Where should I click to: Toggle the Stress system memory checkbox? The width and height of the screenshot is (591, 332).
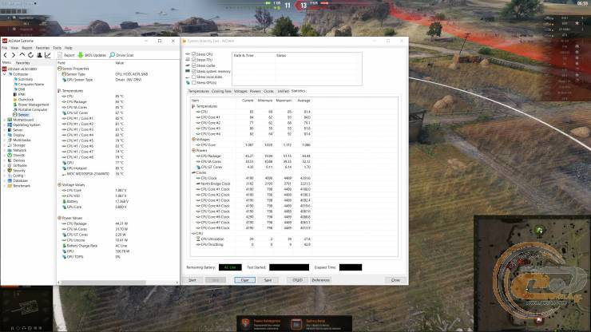click(x=194, y=71)
